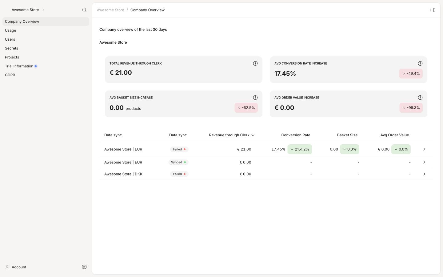Toggle the right side panel icon

pyautogui.click(x=433, y=10)
